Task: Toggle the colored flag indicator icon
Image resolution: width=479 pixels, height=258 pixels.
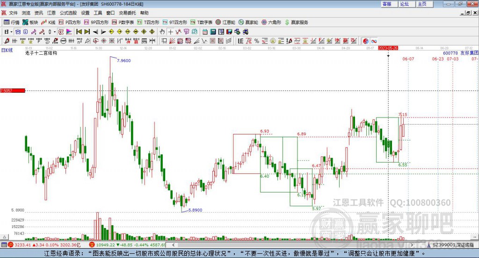Action: point(69,32)
